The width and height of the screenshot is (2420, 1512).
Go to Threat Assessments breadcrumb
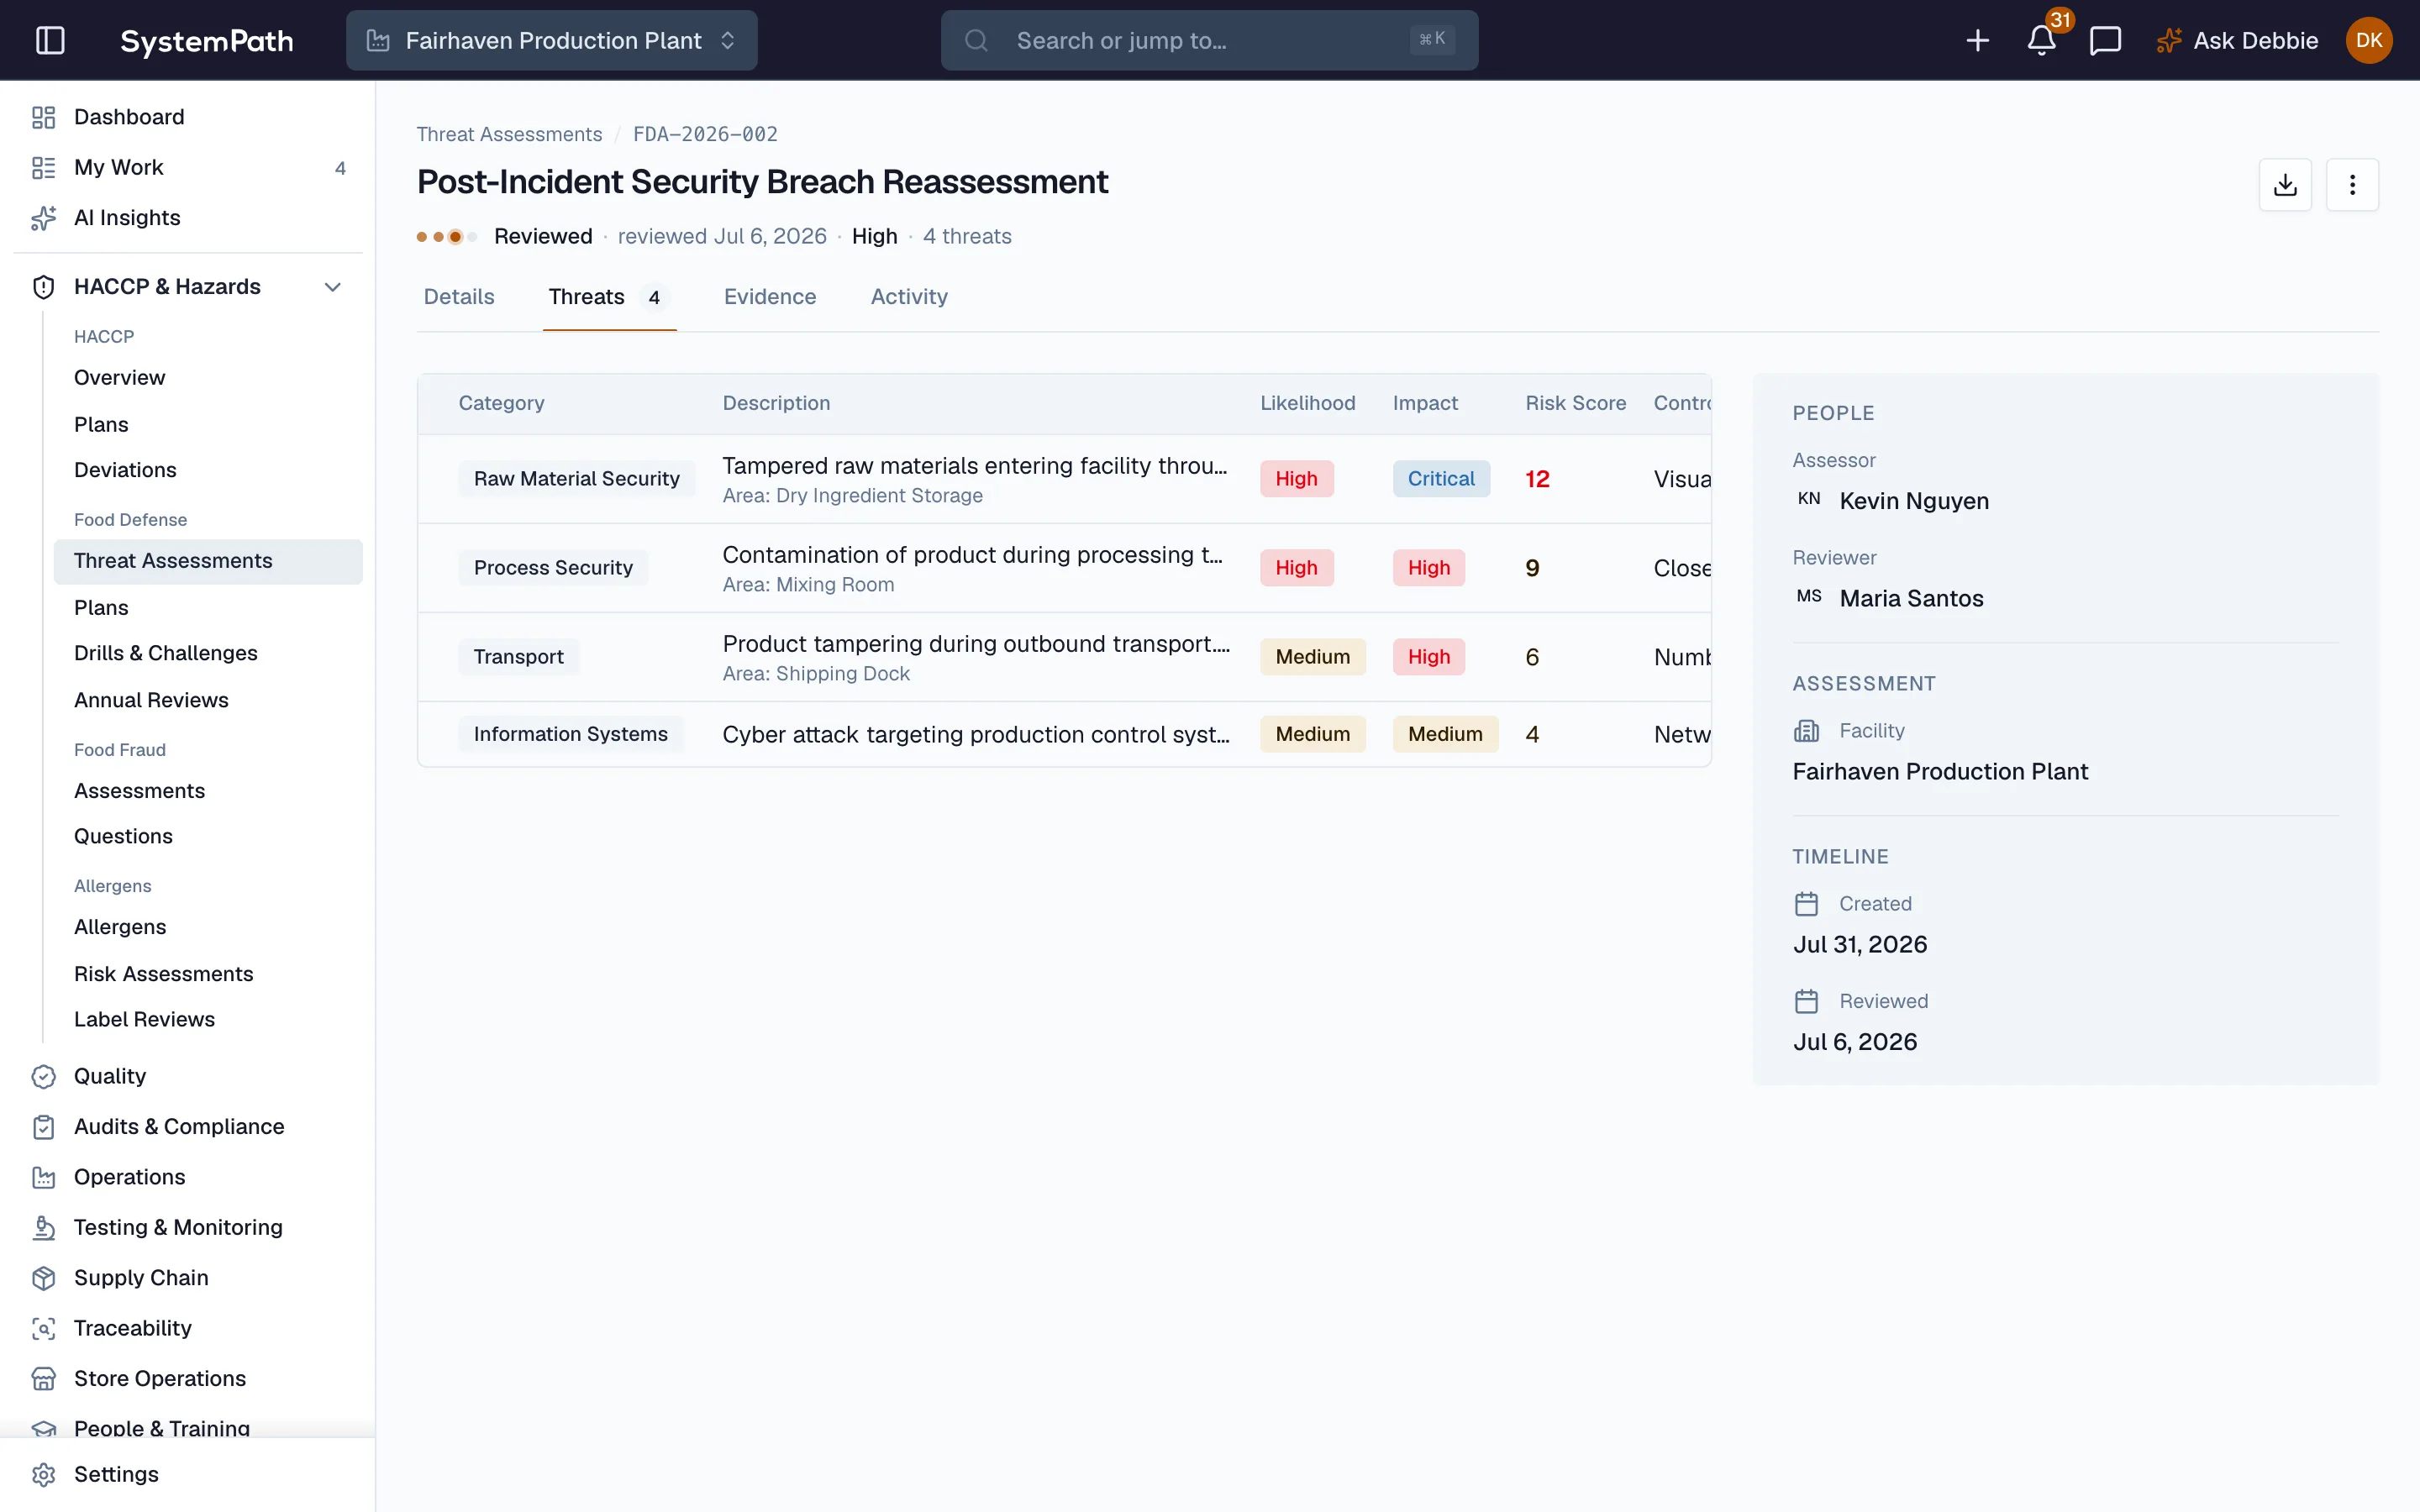509,134
